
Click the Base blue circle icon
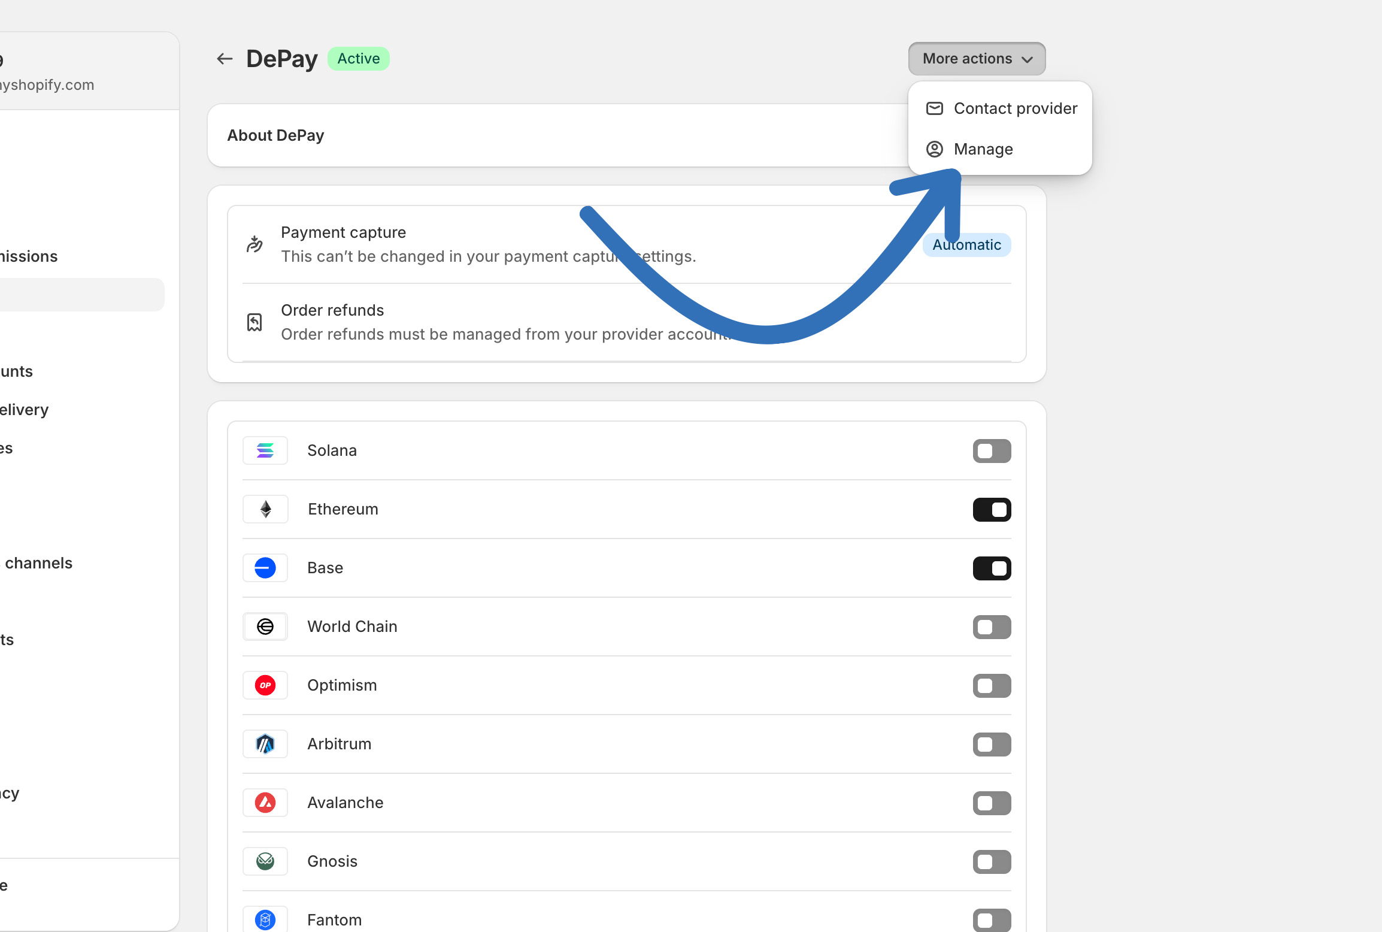pyautogui.click(x=265, y=568)
